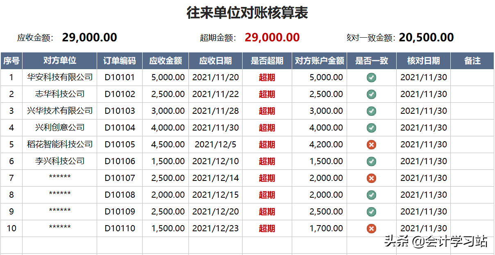Click the 备注 column header
Screen dimensions: 495x255
click(x=473, y=61)
